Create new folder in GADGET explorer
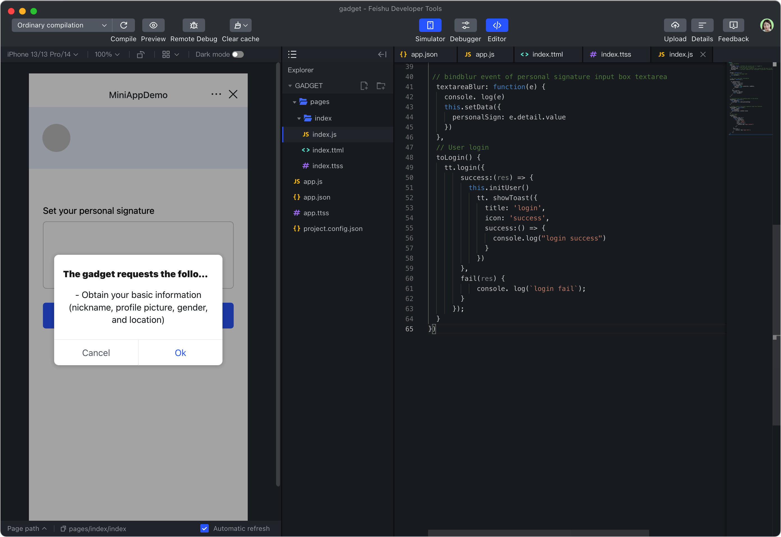This screenshot has height=537, width=781. (x=381, y=86)
